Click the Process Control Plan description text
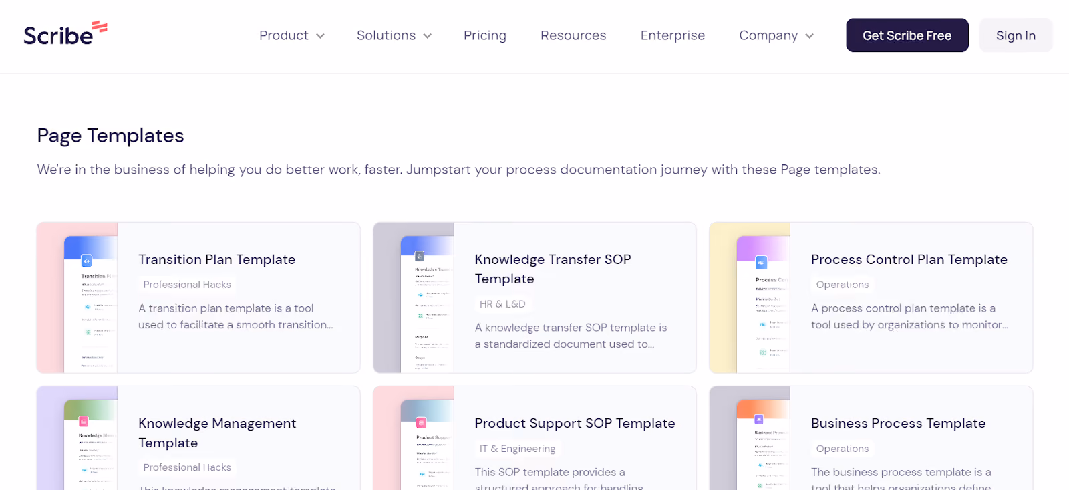Screen dimensions: 1069x490 click(910, 316)
